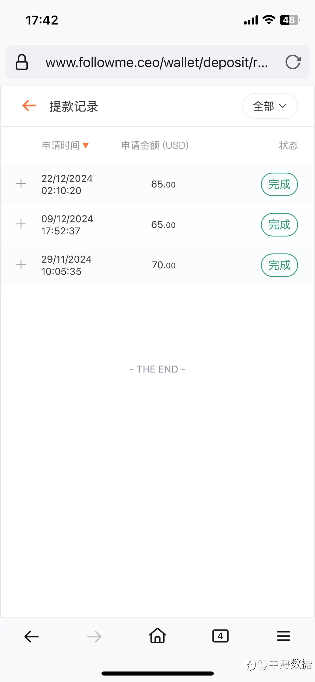This screenshot has height=682, width=315.
Task: Tap 完成 status on 09/12/2024 record
Action: [x=279, y=225]
